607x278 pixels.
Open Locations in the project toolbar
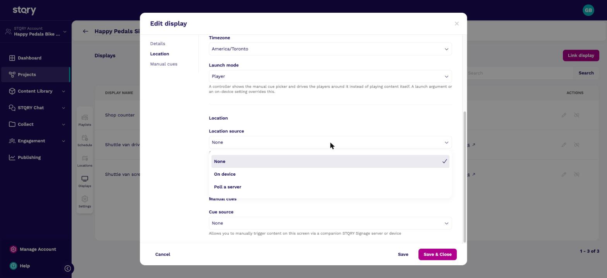[85, 161]
